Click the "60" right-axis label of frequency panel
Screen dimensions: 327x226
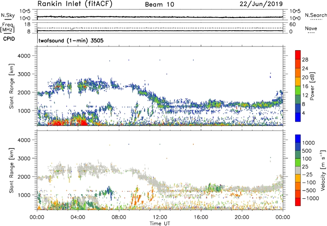292,24
